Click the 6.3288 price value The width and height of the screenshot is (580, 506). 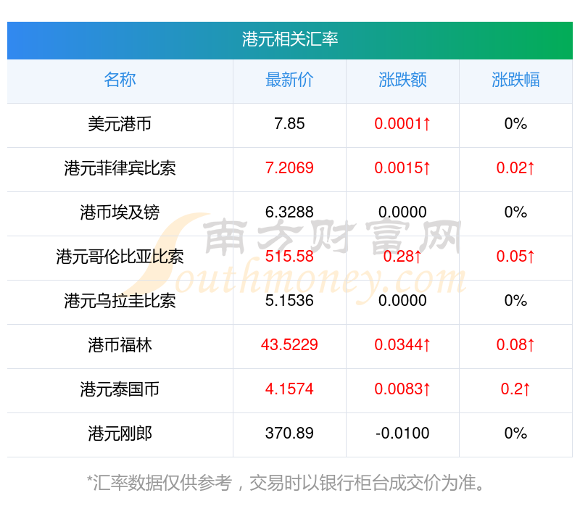click(289, 212)
